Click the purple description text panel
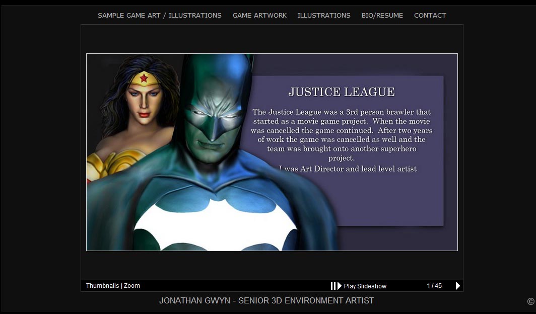Image resolution: width=536 pixels, height=314 pixels. tap(353, 201)
